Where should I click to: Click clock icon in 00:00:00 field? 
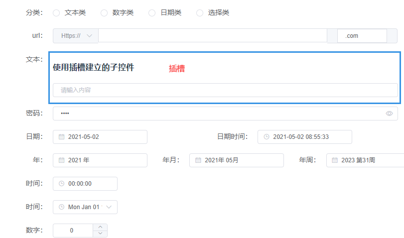pyautogui.click(x=61, y=184)
